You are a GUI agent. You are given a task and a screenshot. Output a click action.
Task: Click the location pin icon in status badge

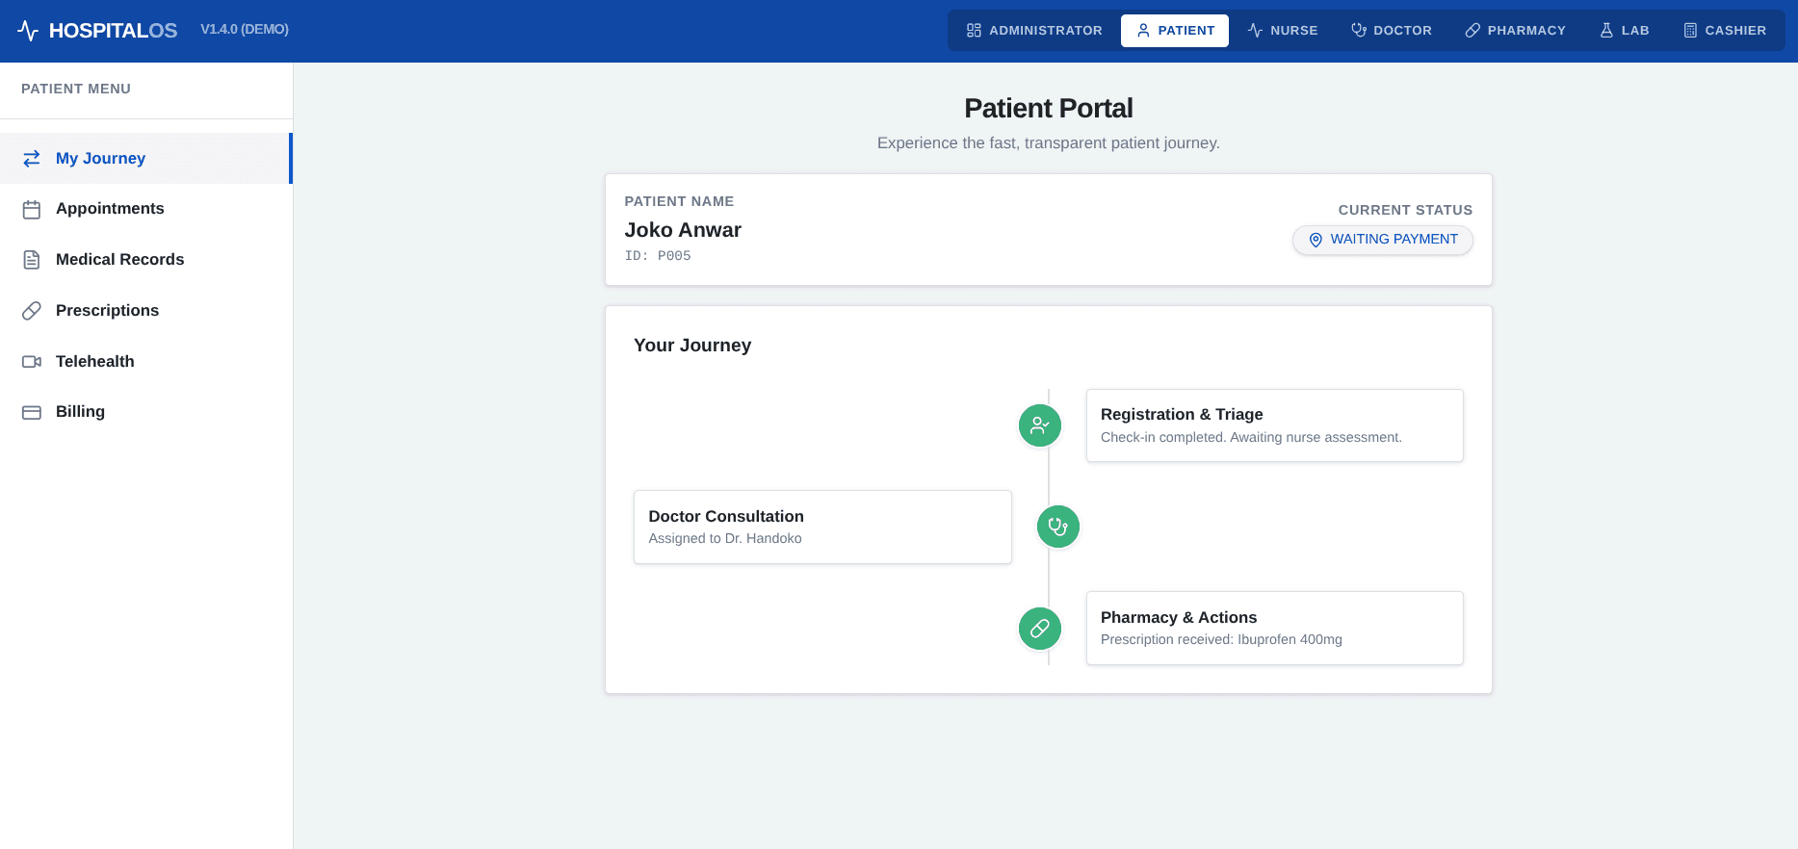coord(1316,240)
